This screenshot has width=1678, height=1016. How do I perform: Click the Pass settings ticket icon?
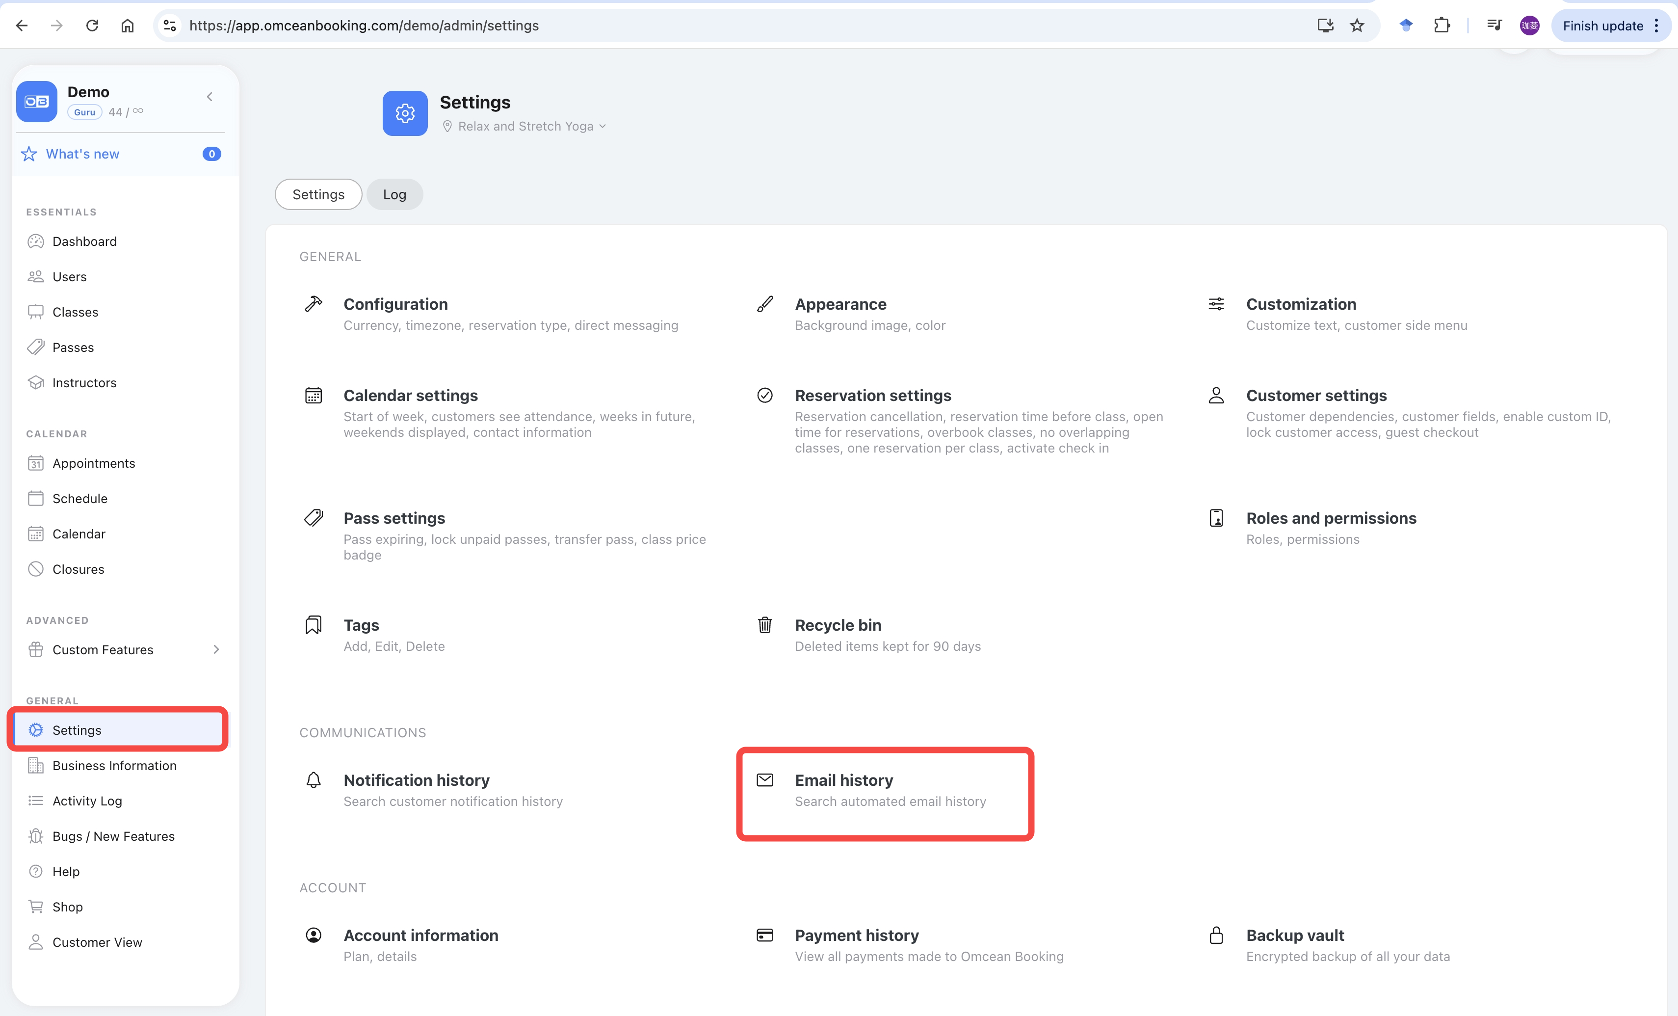(x=313, y=518)
